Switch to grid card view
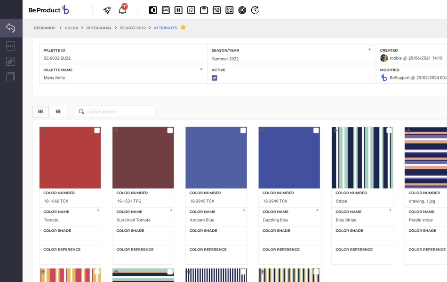Screen dimensions: 447x282 (x=40, y=112)
